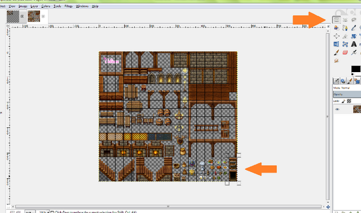
Task: Toggle Lock alpha channel checkerboard icon
Action: pos(349,101)
